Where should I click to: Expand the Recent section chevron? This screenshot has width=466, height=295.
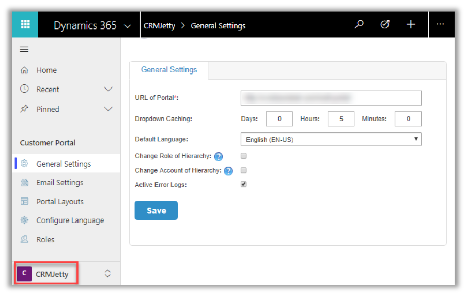(x=108, y=89)
